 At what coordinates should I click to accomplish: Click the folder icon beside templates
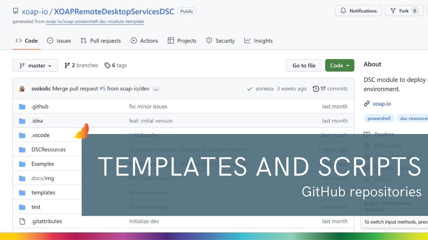[x=22, y=192]
